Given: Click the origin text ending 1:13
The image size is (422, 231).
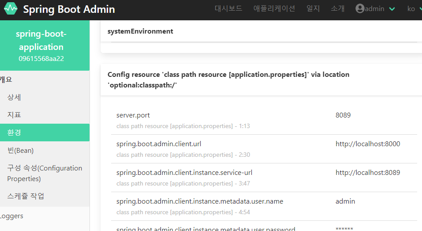Looking at the screenshot, I should coord(183,126).
